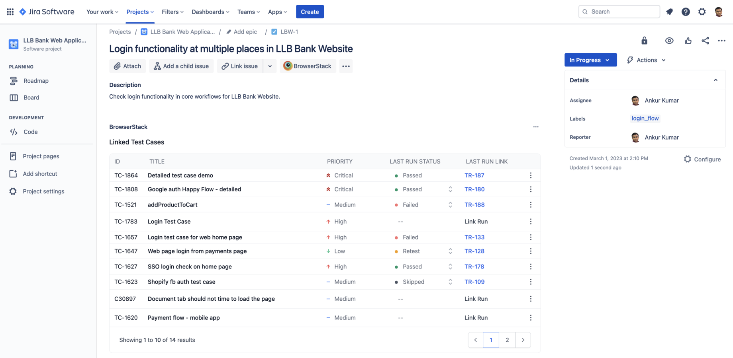Image resolution: width=733 pixels, height=358 pixels.
Task: Click the Attach button
Action: pos(127,66)
